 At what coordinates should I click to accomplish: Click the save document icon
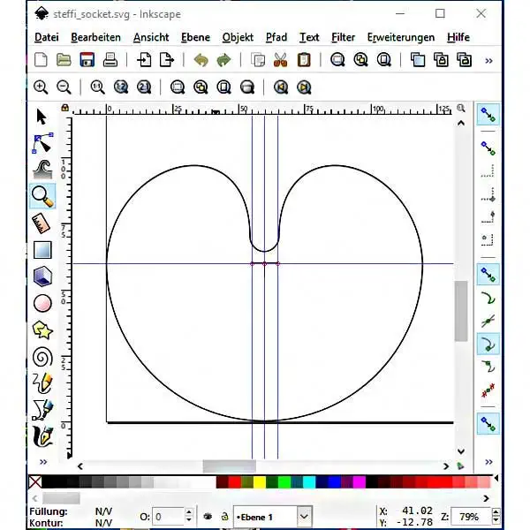point(87,60)
